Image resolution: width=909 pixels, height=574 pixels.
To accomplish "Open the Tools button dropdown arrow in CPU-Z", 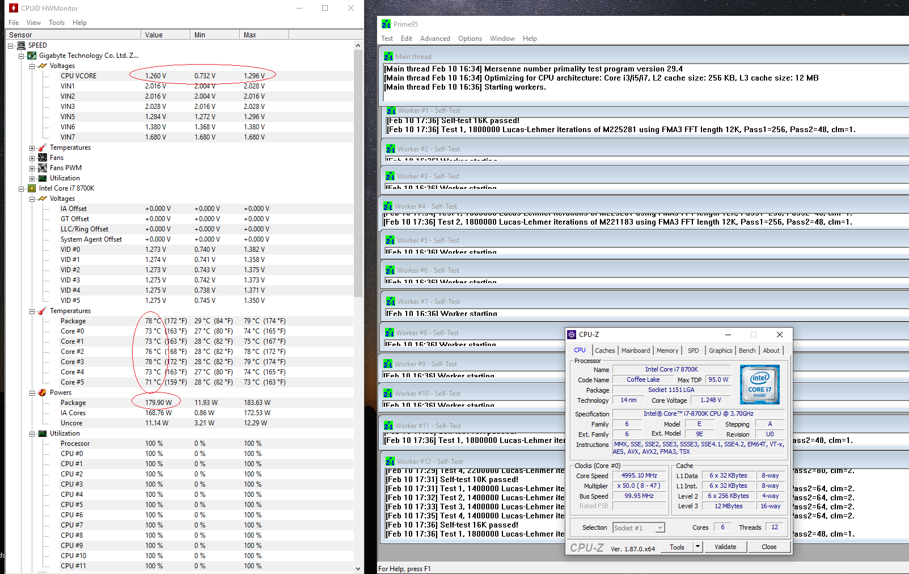I will point(698,547).
